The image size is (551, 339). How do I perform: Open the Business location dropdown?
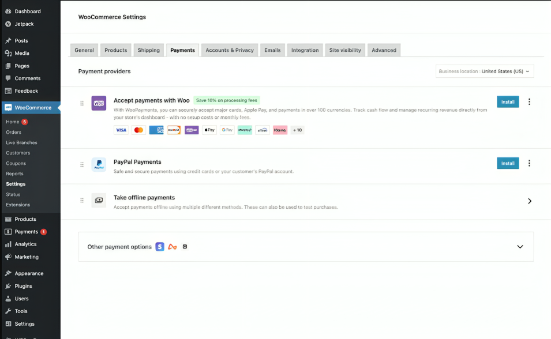484,70
